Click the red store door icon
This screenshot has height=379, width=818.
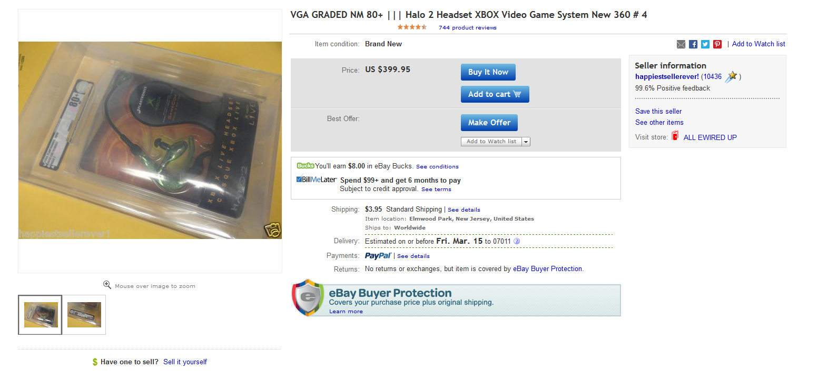point(675,136)
